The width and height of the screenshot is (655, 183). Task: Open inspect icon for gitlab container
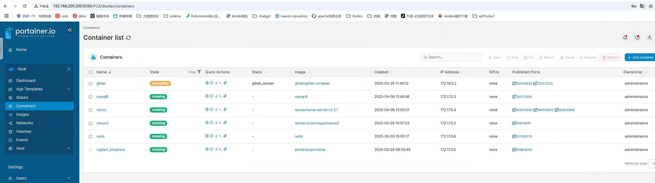(211, 83)
